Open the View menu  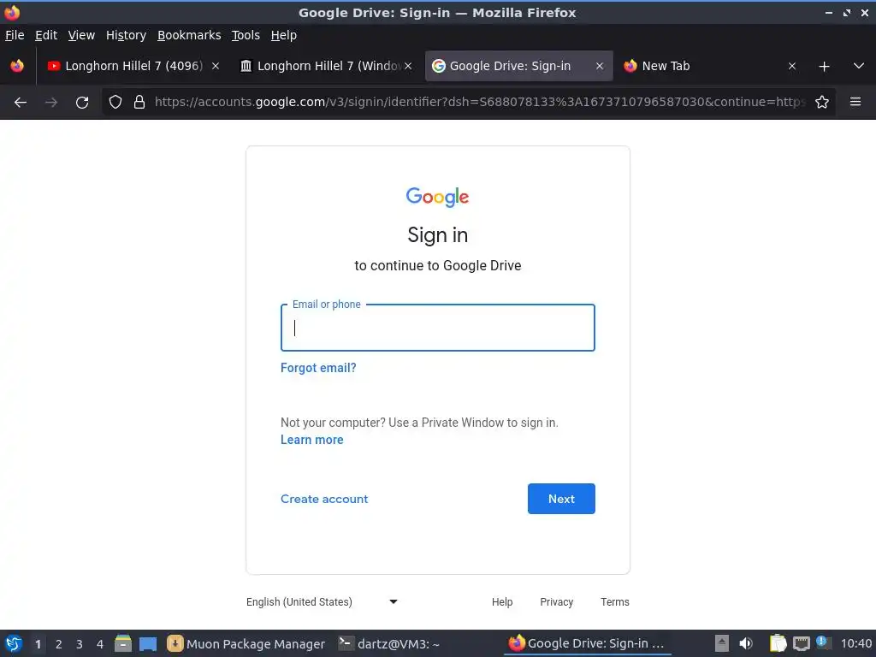point(81,35)
